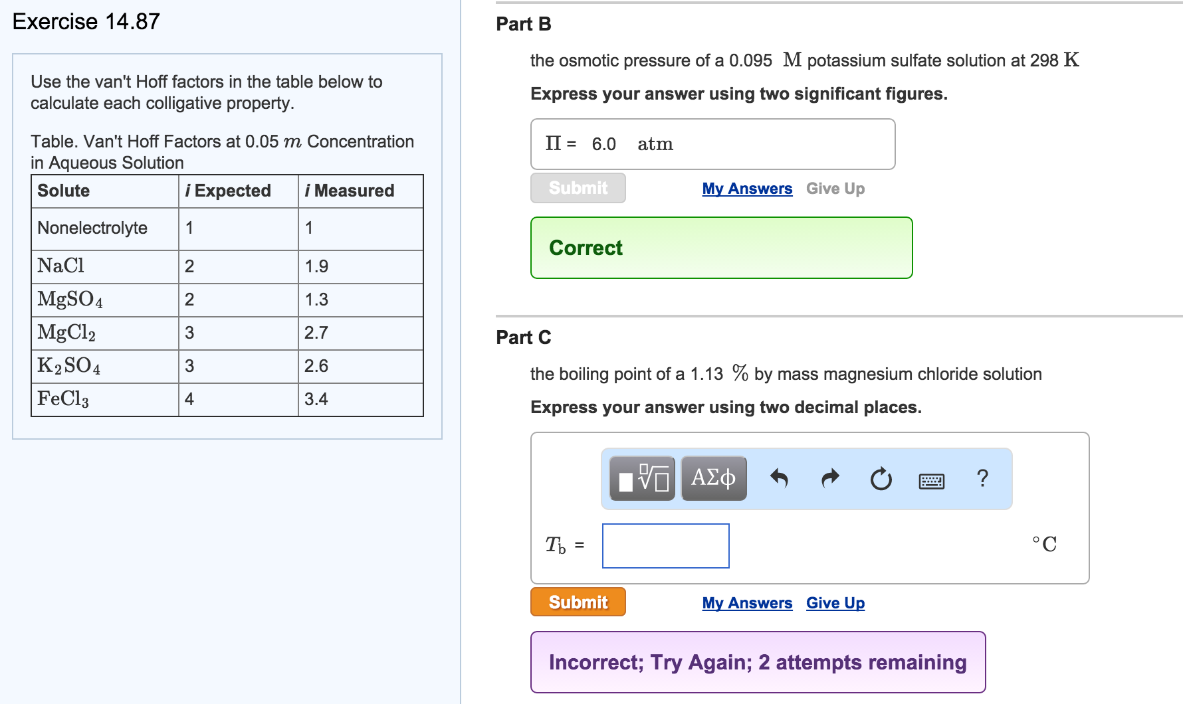Open My Answers for Part B

pyautogui.click(x=746, y=188)
